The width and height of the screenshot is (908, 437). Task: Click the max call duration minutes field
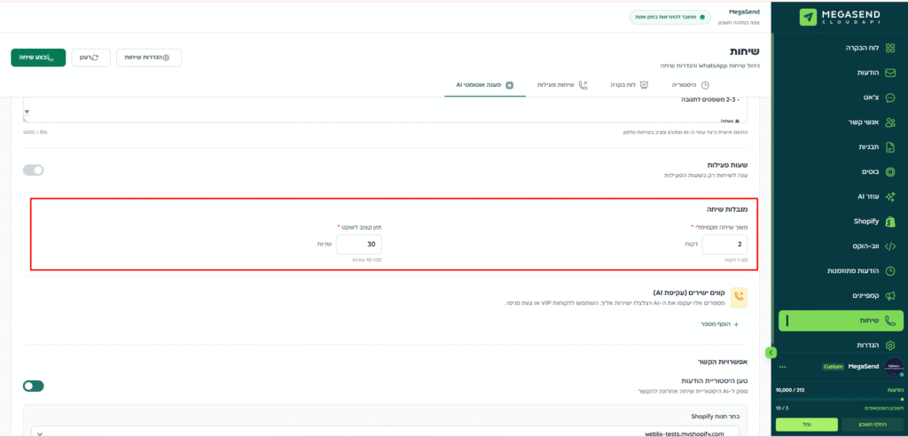click(724, 245)
